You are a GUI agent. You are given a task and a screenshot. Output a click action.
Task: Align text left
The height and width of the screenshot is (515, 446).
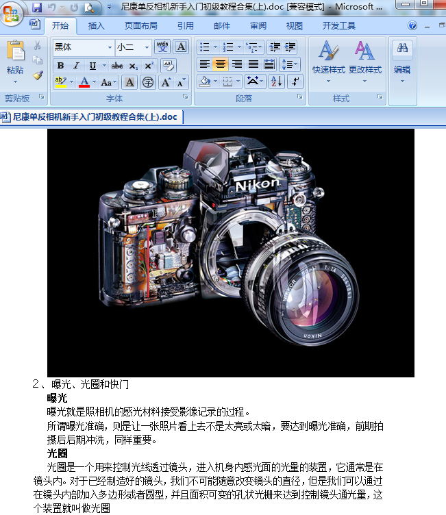click(x=205, y=64)
